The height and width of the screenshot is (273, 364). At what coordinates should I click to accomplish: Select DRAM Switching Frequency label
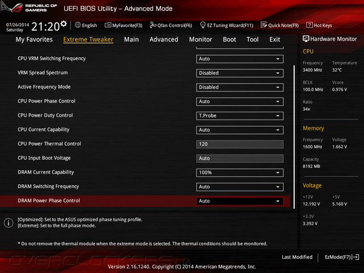click(x=48, y=186)
